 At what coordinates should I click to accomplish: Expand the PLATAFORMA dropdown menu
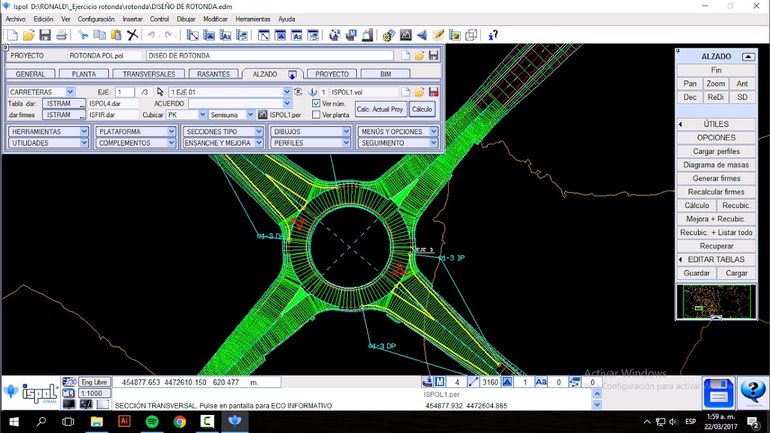pos(135,131)
